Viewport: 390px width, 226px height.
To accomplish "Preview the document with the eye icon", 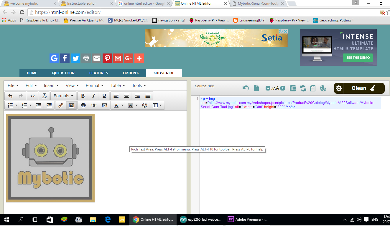I will [94, 105].
